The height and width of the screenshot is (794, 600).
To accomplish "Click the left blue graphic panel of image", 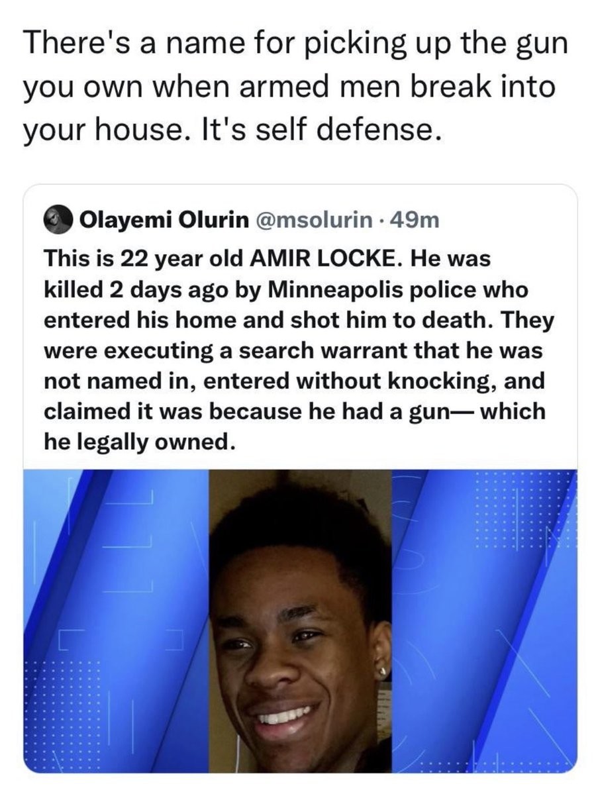I will pyautogui.click(x=117, y=621).
